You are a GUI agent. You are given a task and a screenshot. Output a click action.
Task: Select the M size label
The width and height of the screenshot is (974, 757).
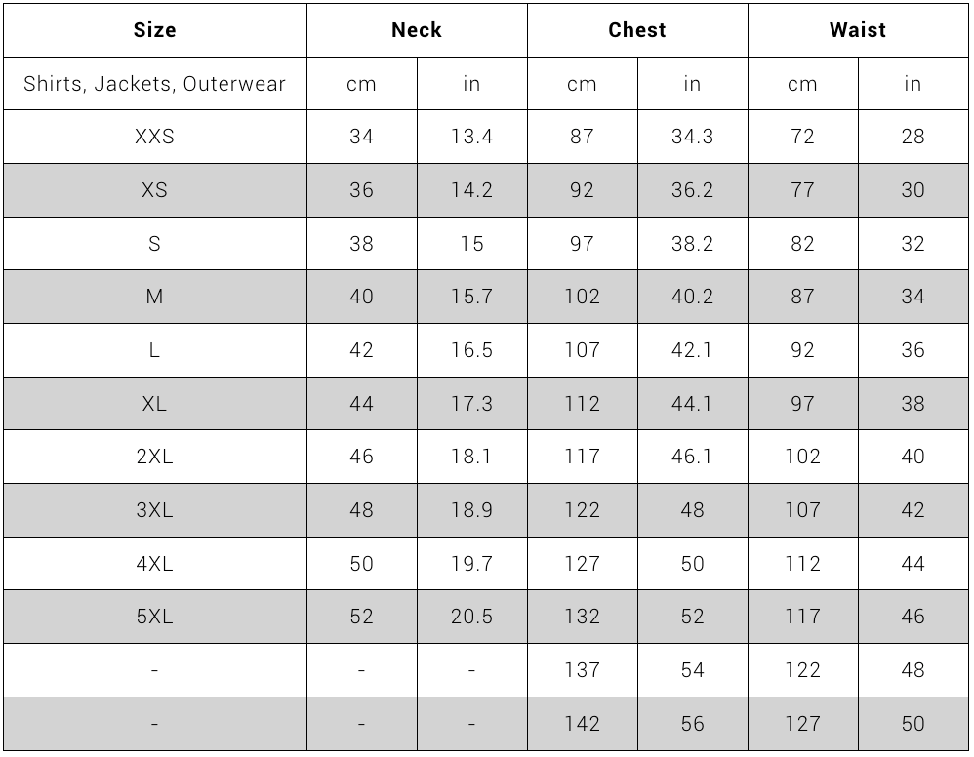[x=154, y=297]
